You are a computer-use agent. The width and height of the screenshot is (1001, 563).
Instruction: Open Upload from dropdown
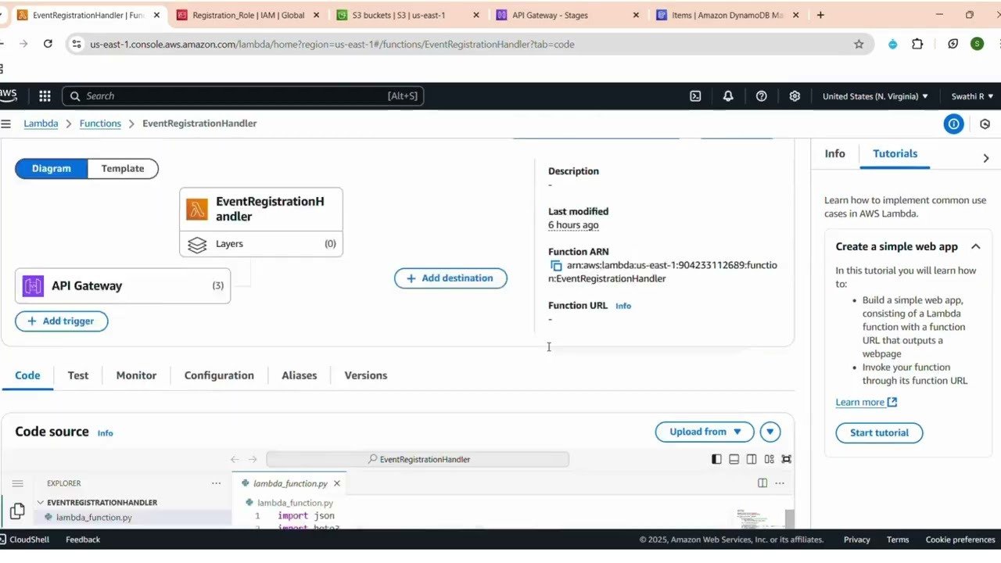(705, 432)
